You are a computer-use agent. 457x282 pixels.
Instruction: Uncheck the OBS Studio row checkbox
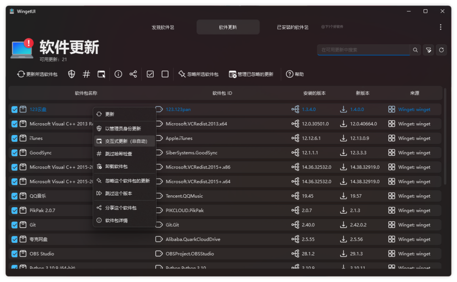[14, 254]
